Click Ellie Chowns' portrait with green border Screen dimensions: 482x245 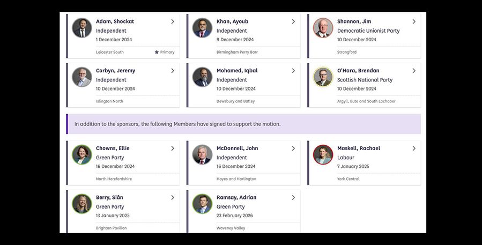(x=82, y=154)
